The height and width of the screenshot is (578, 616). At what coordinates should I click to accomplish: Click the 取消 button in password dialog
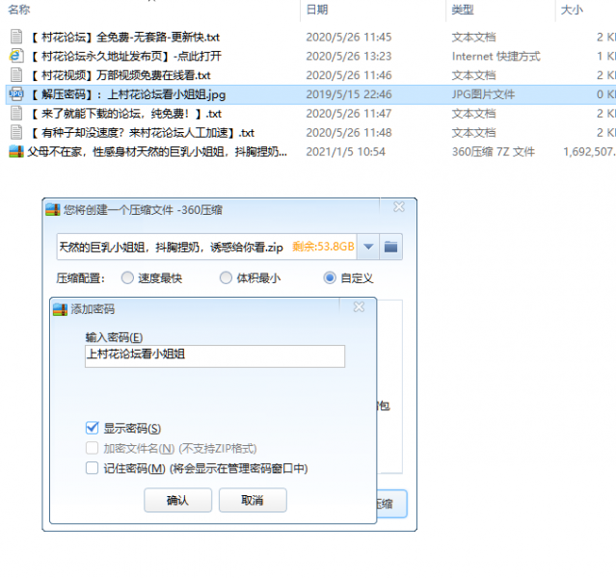[x=253, y=500]
